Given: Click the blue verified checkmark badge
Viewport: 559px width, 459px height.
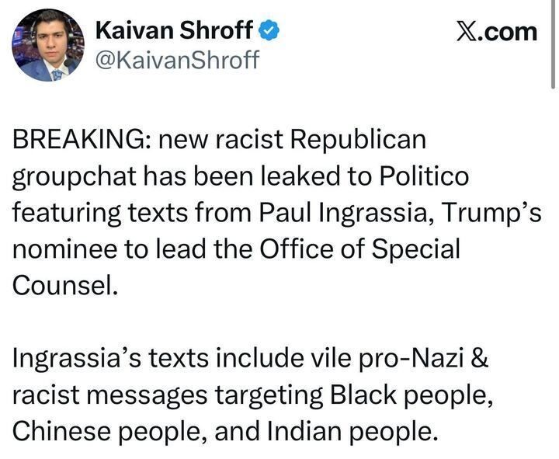Looking at the screenshot, I should click(x=268, y=30).
